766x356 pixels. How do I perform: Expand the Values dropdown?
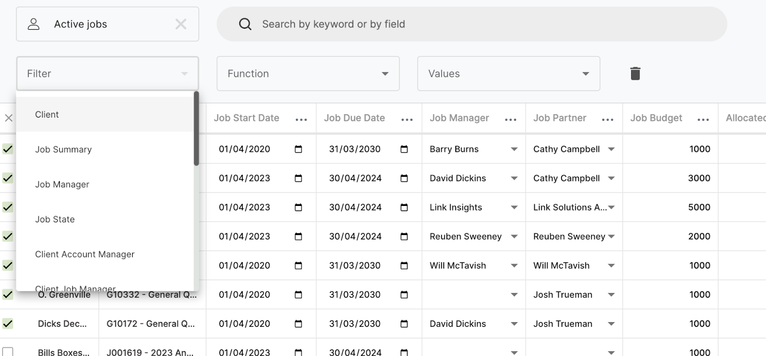[508, 74]
